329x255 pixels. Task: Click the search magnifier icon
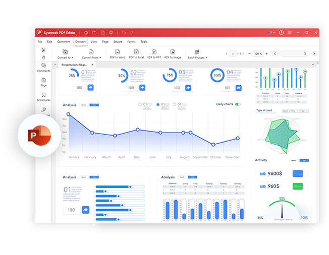coord(305,53)
